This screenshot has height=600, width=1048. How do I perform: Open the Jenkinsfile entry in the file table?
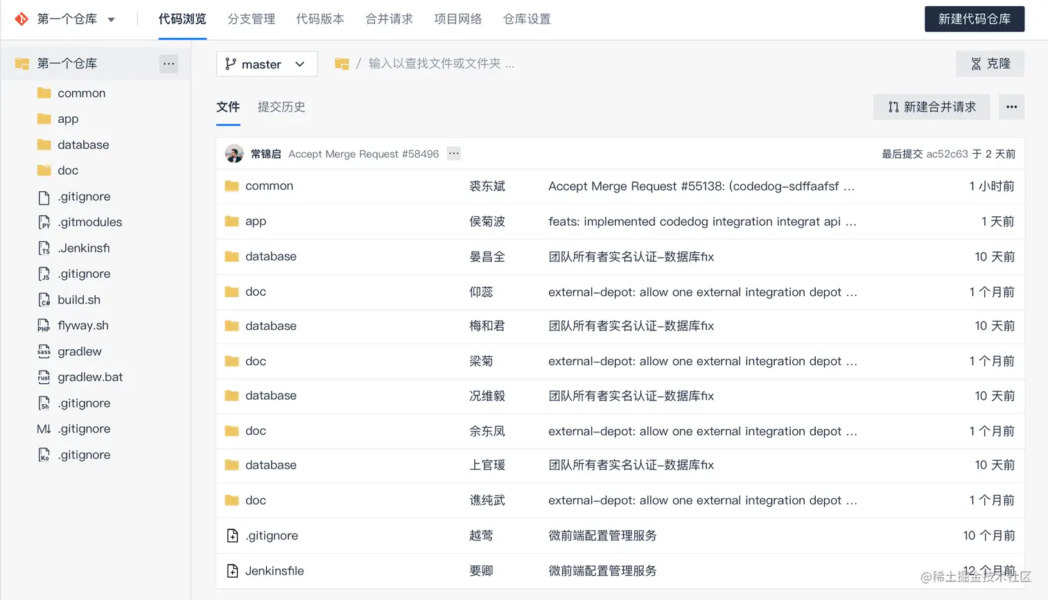pos(274,571)
